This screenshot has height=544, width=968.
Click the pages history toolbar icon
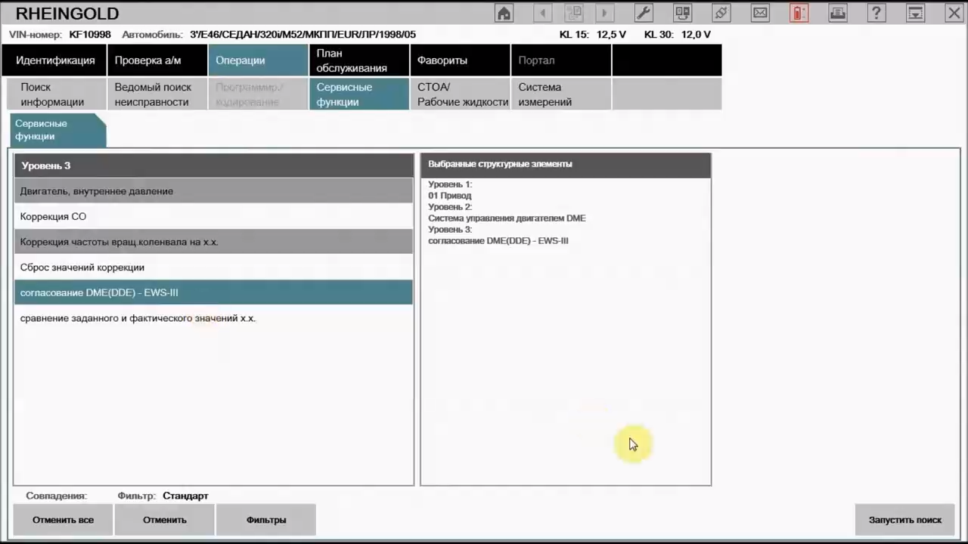[x=574, y=13]
